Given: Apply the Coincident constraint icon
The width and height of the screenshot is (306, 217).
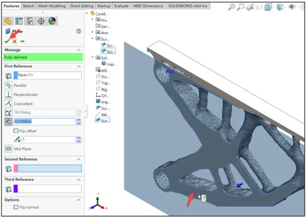Looking at the screenshot, I should pyautogui.click(x=8, y=104).
